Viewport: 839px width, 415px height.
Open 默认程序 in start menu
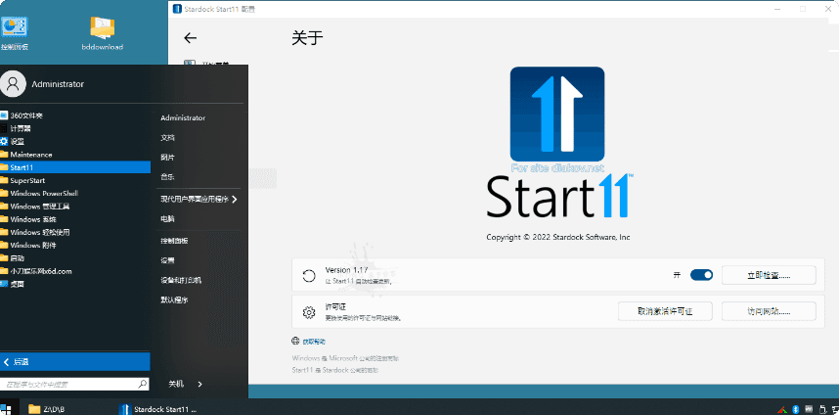174,300
